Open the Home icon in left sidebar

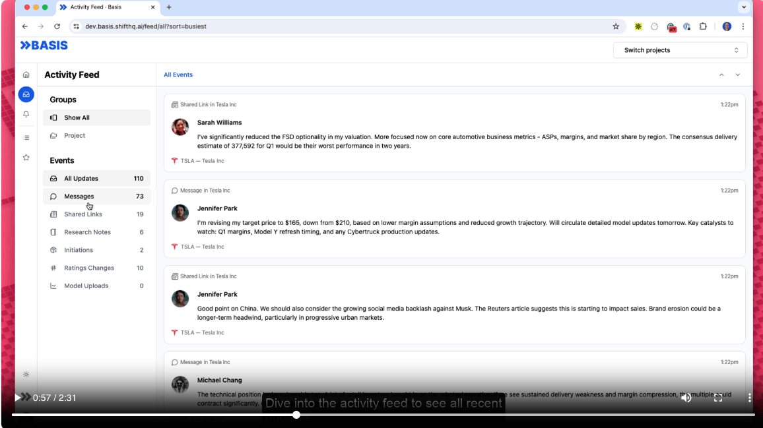pos(26,75)
